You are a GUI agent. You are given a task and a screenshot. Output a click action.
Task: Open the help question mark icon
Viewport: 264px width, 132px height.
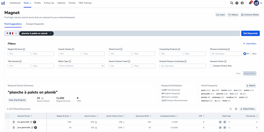point(237,3)
